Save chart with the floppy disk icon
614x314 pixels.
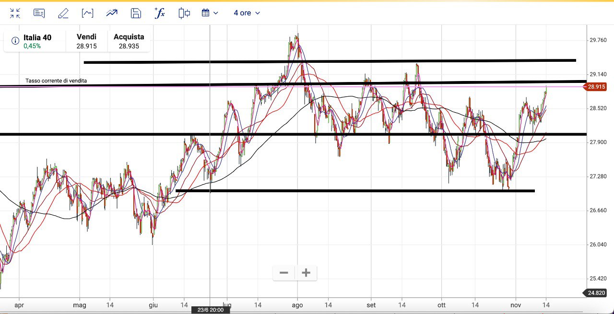pos(136,13)
